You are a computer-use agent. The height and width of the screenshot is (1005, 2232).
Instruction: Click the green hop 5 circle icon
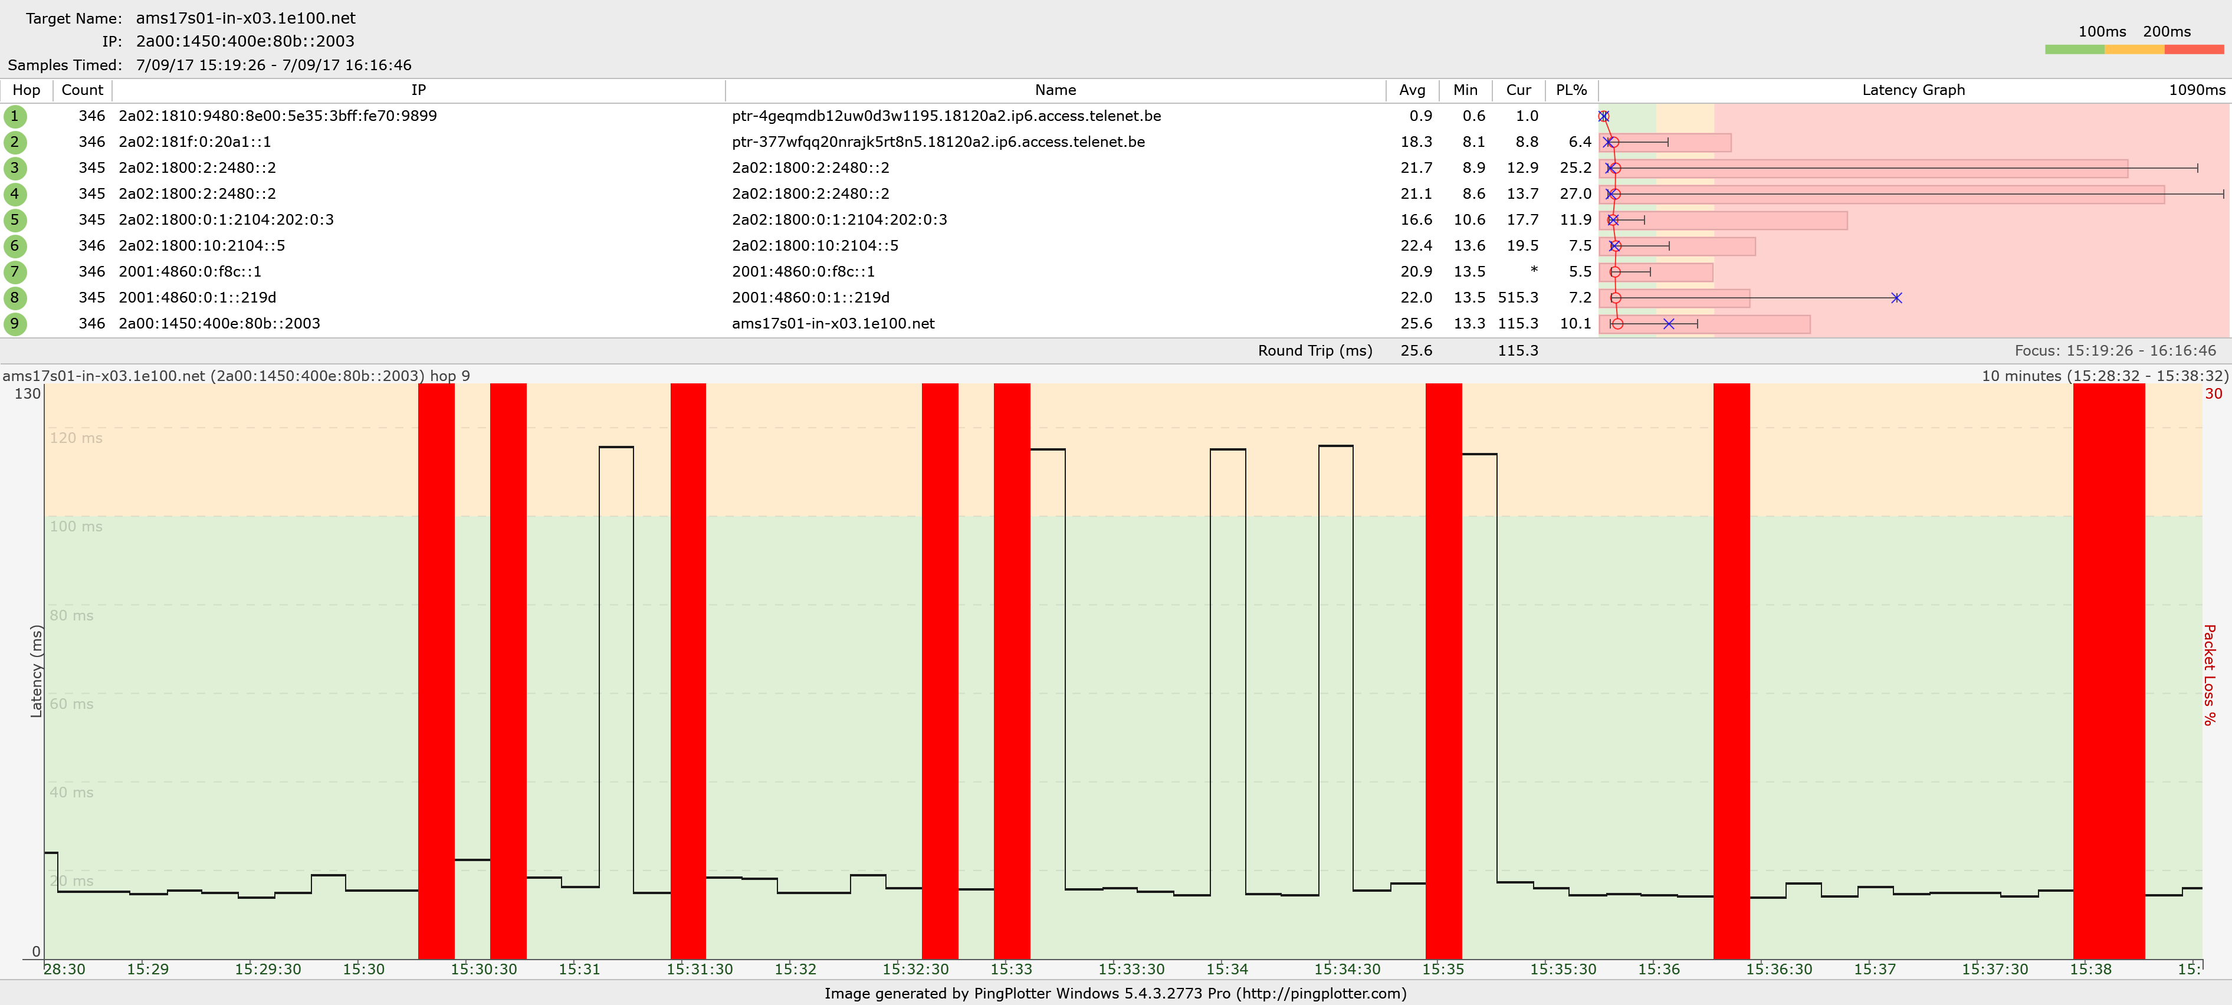[x=15, y=220]
